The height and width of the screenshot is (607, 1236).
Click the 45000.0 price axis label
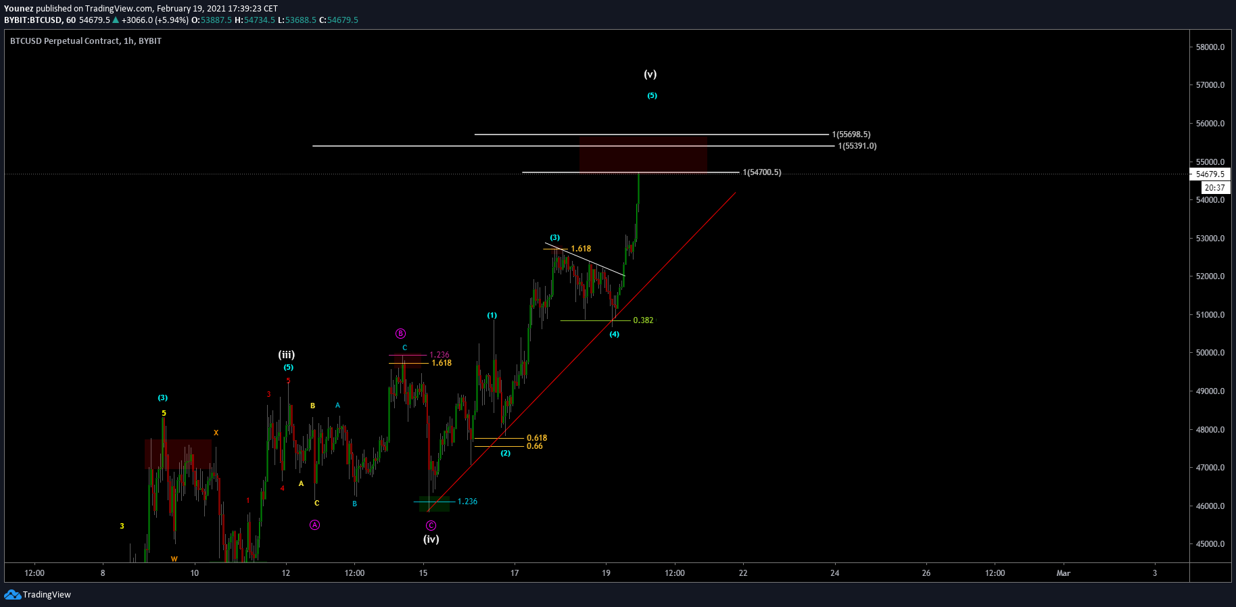pos(1210,544)
